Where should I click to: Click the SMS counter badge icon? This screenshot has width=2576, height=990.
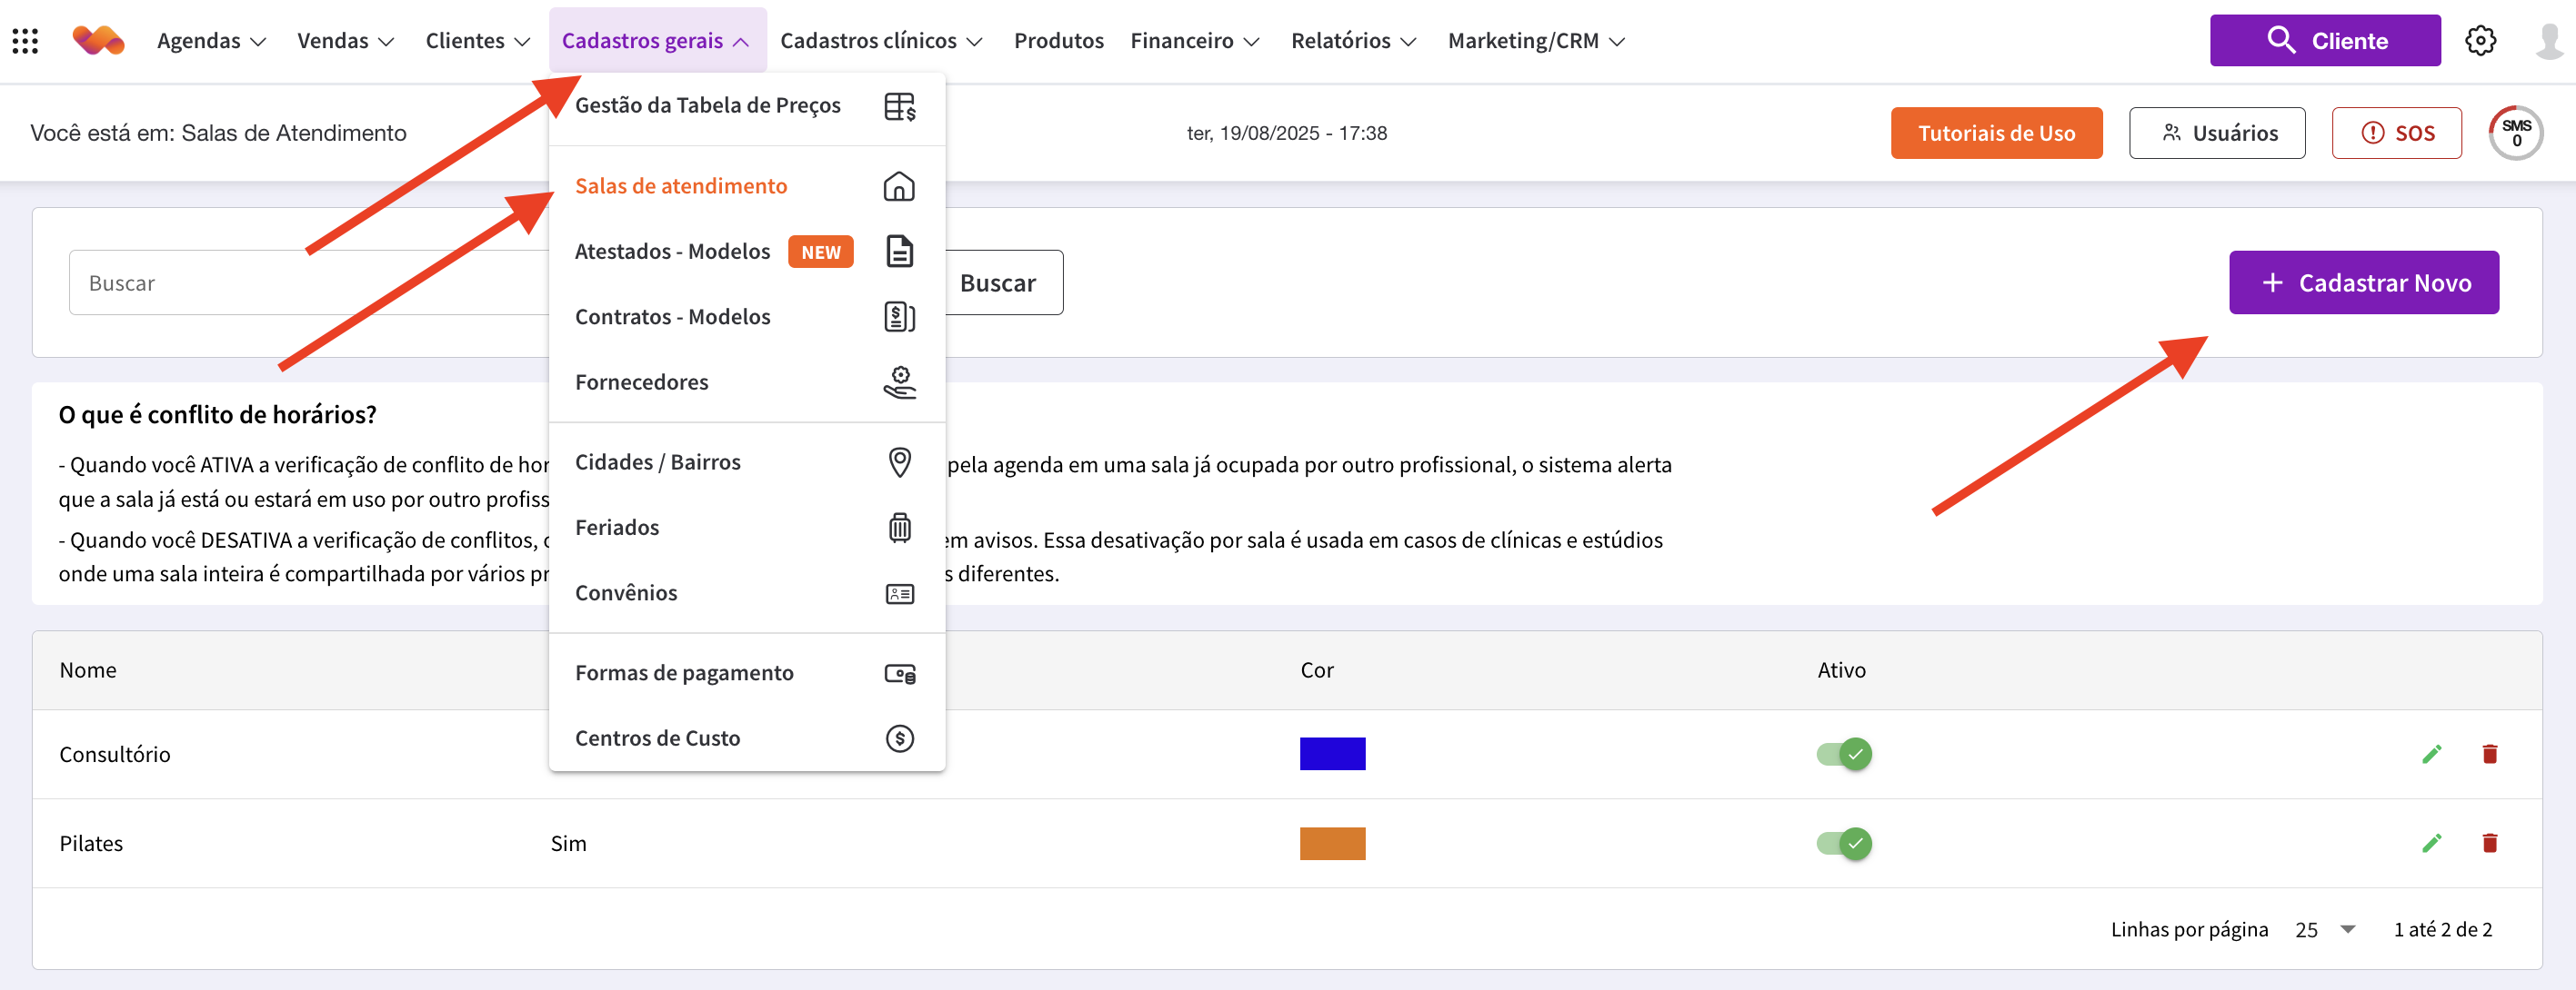point(2515,133)
